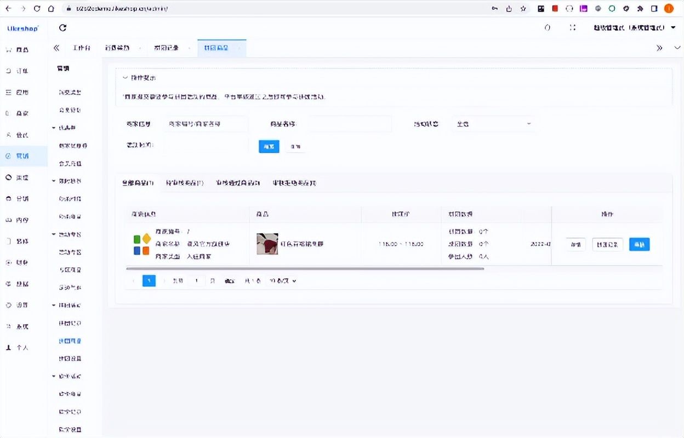
Task: Open the browser extensions puzzle icon
Action: [x=641, y=8]
